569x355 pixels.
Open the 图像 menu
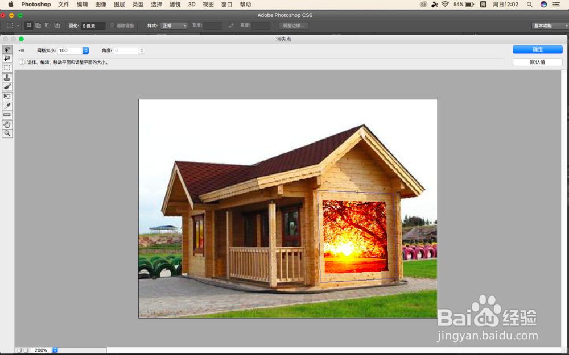tap(101, 5)
